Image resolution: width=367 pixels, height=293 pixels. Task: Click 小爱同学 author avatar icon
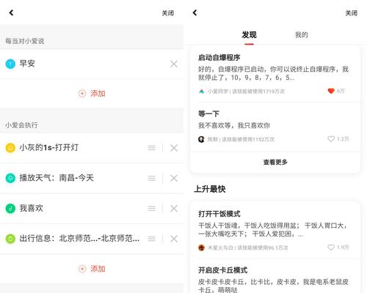[201, 92]
